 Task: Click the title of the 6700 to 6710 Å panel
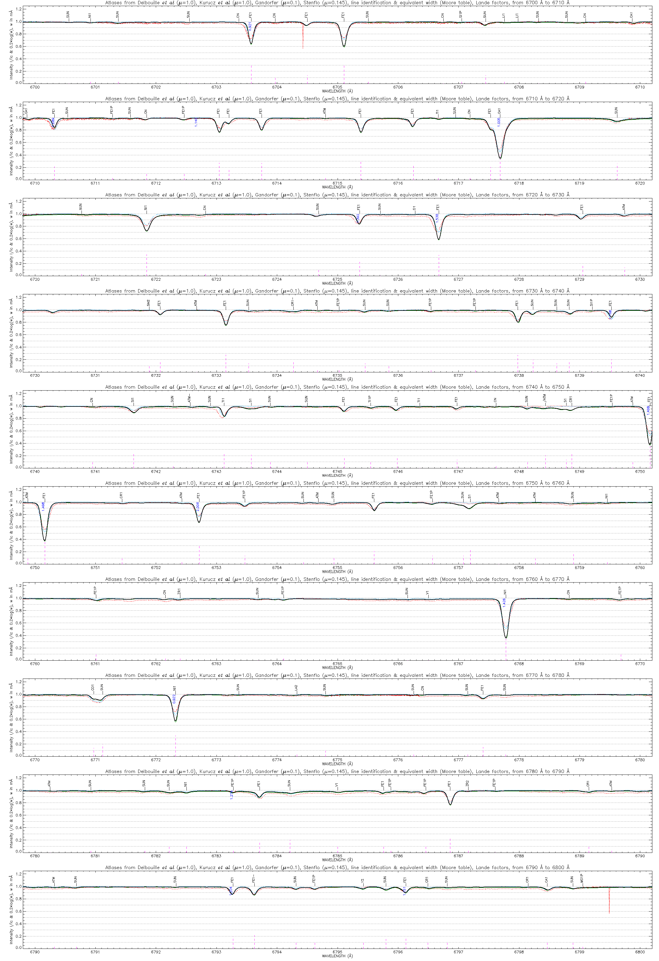[x=337, y=3]
